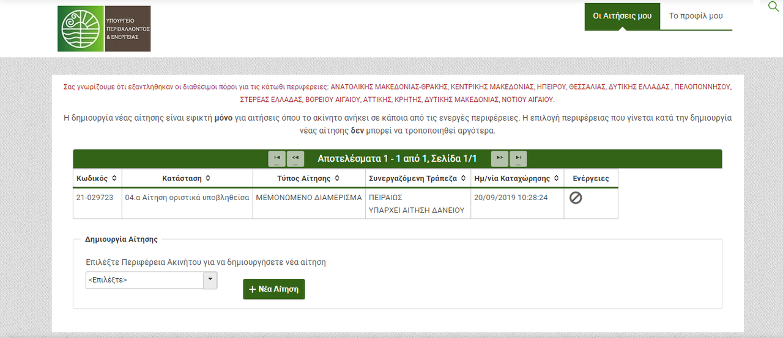Switch to Το προφίλ μου tab
The image size is (783, 338).
tap(696, 16)
